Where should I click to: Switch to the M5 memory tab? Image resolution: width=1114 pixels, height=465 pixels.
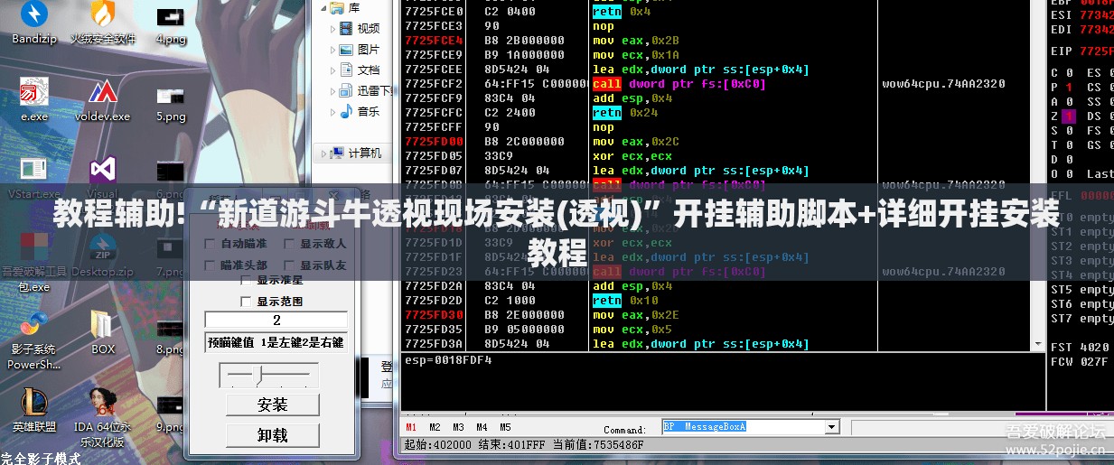(505, 427)
